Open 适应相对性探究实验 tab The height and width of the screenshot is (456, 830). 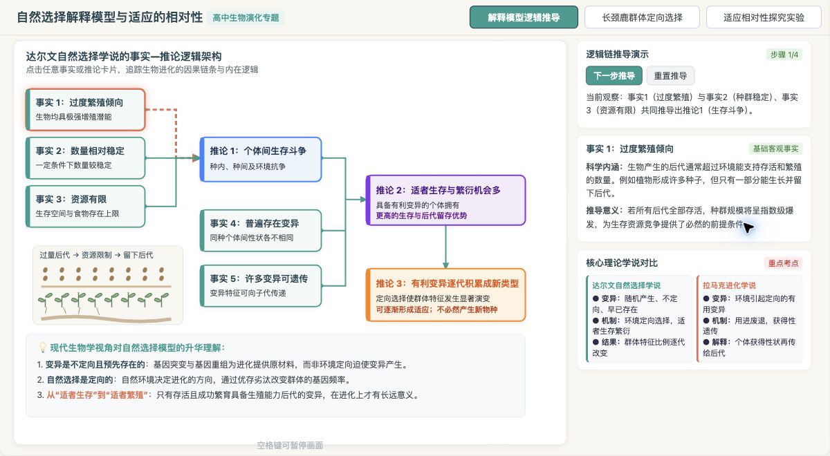click(764, 17)
